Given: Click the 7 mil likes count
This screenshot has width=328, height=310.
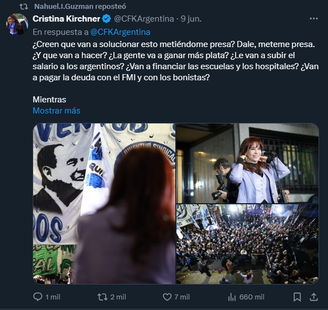Looking at the screenshot, I should click(x=182, y=297).
